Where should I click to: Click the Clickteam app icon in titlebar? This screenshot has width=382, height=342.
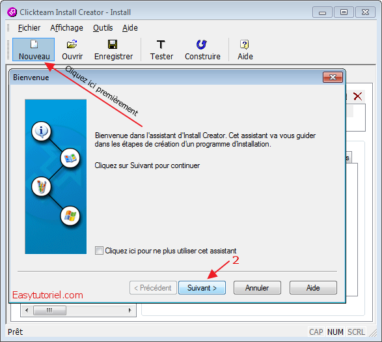tap(12, 12)
